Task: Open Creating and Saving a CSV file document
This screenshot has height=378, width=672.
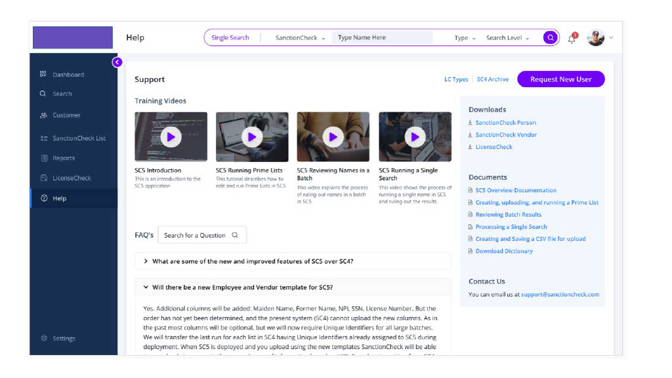Action: pyautogui.click(x=530, y=239)
